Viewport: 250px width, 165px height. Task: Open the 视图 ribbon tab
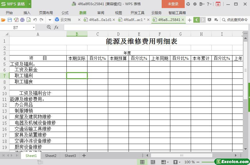click(119, 13)
